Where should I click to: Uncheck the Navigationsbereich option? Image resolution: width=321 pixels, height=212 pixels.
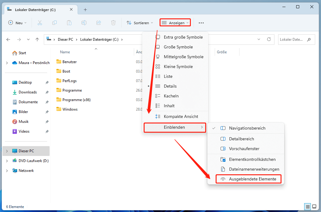[247, 128]
